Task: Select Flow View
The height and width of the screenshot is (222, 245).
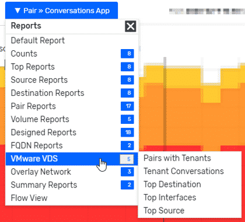Action: click(72, 198)
